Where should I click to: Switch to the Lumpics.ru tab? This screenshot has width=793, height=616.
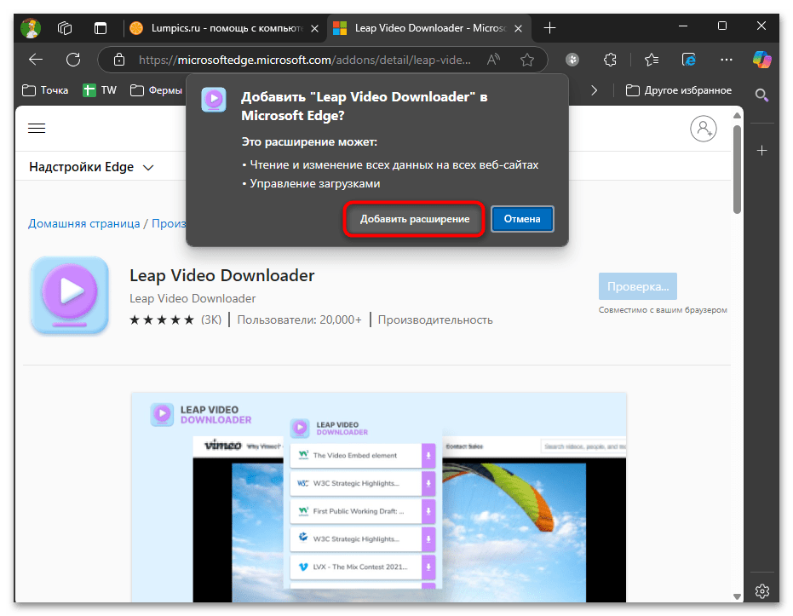coord(226,28)
